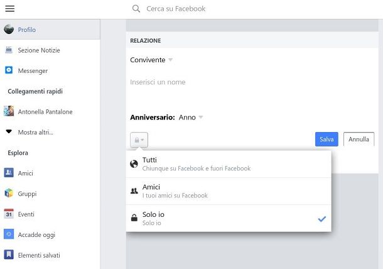The height and width of the screenshot is (269, 383).
Task: Click the Esplora heading
Action: click(x=18, y=153)
